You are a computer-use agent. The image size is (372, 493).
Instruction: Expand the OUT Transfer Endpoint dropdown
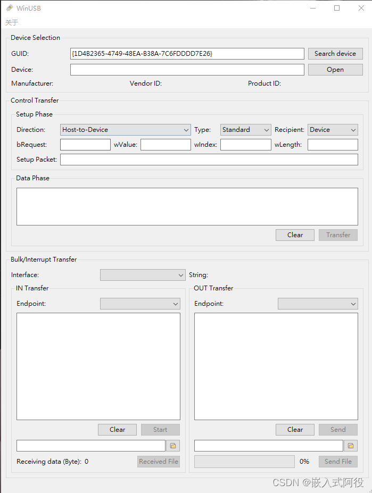coord(318,304)
